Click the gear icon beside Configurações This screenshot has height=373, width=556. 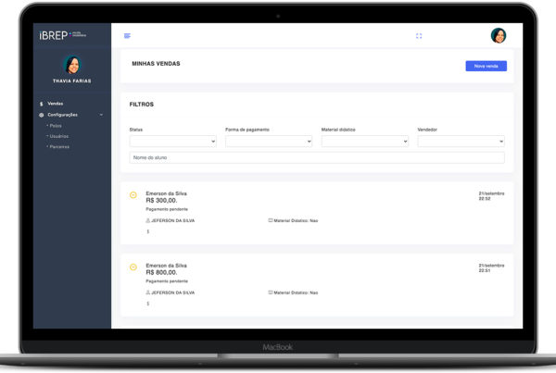click(42, 115)
